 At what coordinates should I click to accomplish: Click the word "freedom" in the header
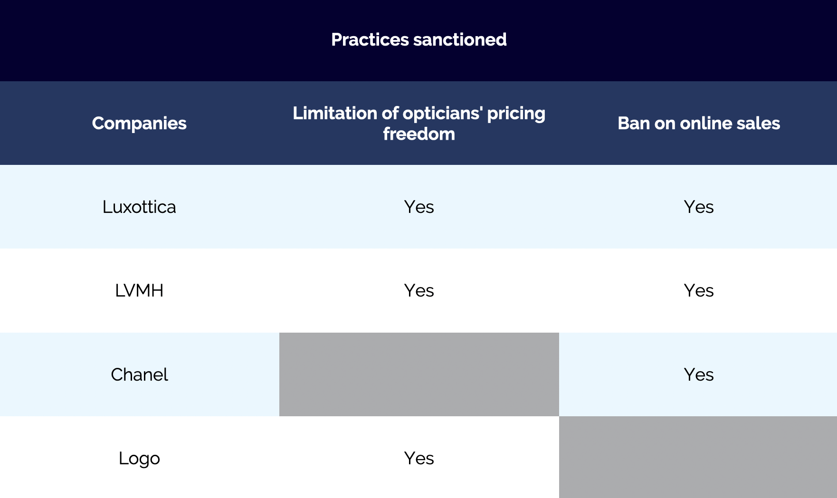pos(419,134)
